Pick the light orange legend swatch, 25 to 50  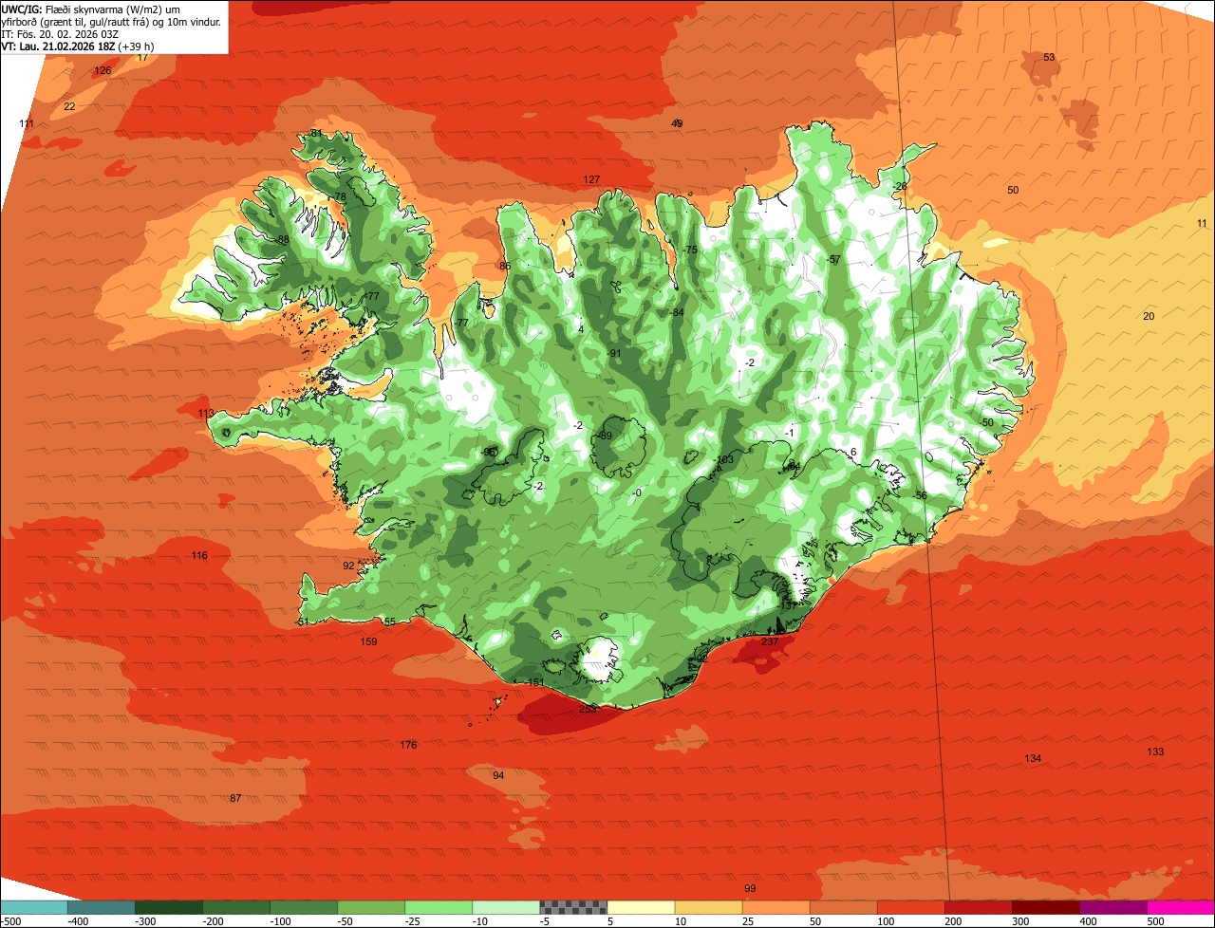776,908
